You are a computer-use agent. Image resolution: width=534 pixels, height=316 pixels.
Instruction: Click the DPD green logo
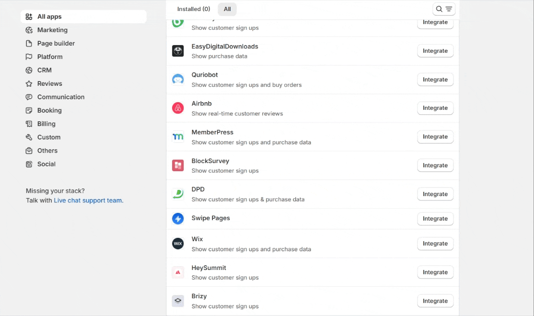[178, 194]
